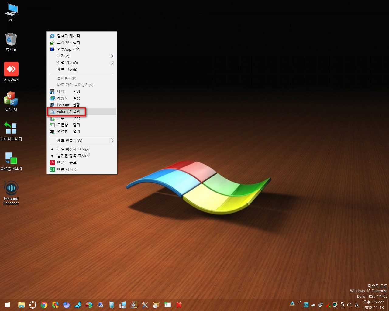The image size is (389, 311).
Task: Toggle 파일 확장자 표시(X) in the context menu
Action: pos(82,149)
